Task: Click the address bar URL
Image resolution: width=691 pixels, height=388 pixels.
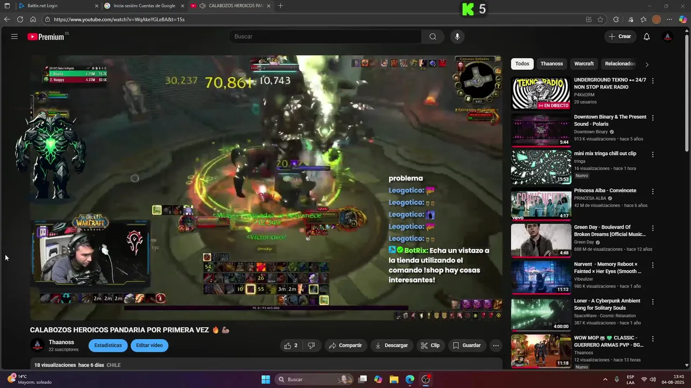Action: (x=119, y=19)
